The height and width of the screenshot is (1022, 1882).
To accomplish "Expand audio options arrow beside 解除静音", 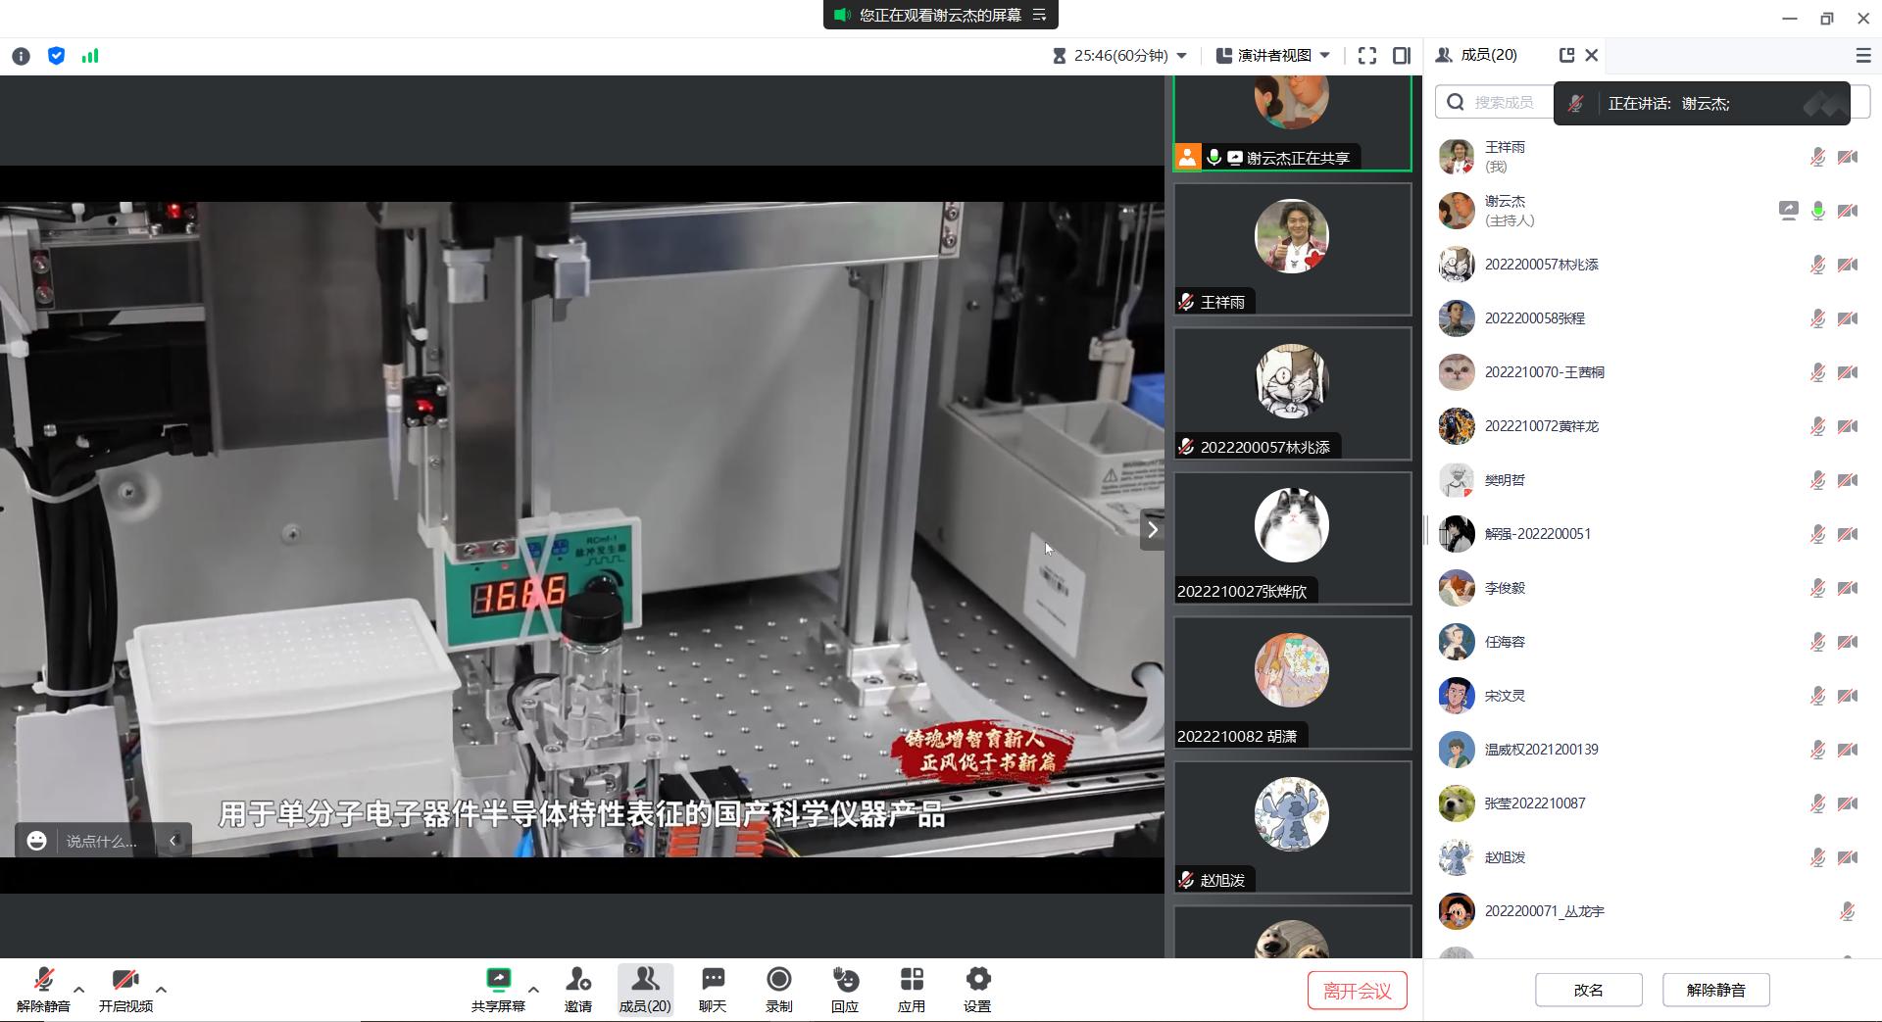I will 79,989.
